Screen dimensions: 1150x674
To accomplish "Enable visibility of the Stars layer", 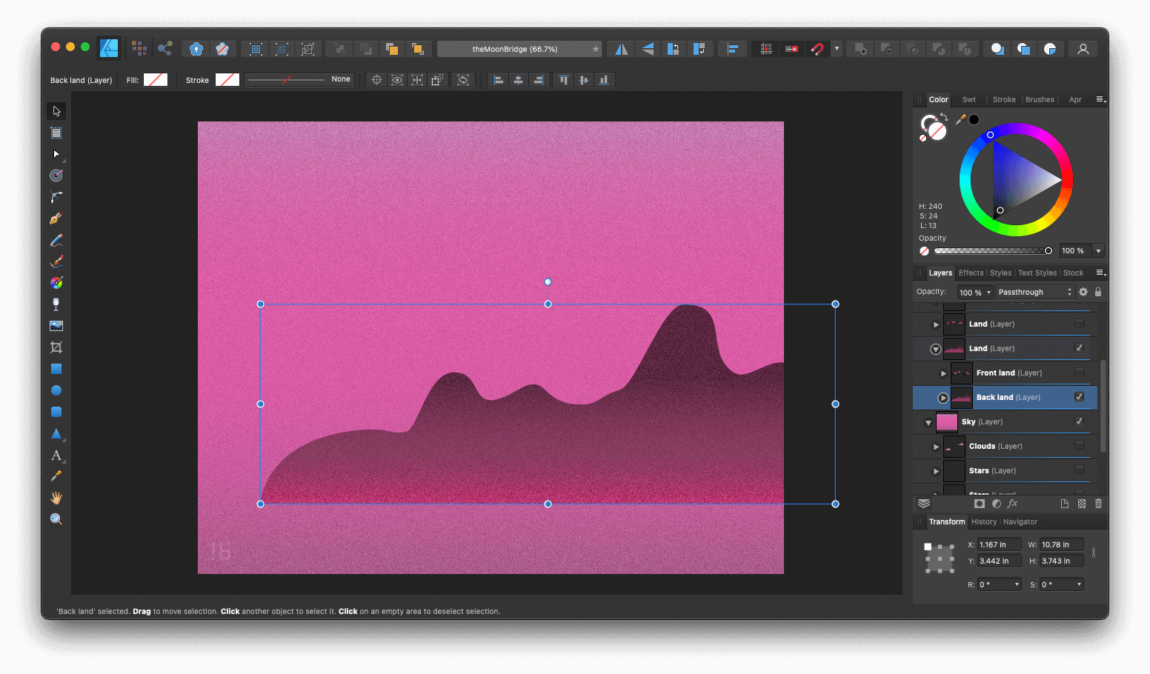I will [1079, 470].
